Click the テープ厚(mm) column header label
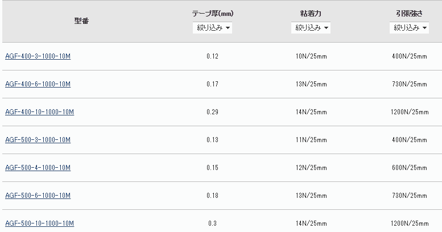 pos(212,13)
